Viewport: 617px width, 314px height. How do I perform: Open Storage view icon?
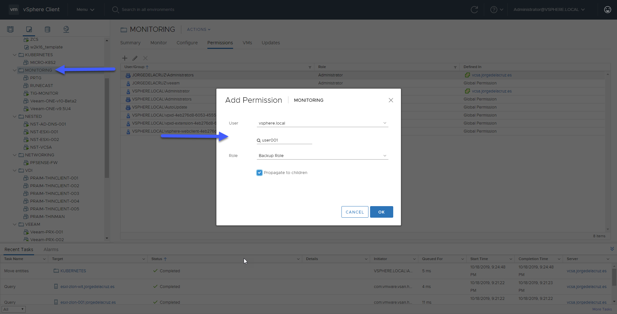pyautogui.click(x=48, y=29)
